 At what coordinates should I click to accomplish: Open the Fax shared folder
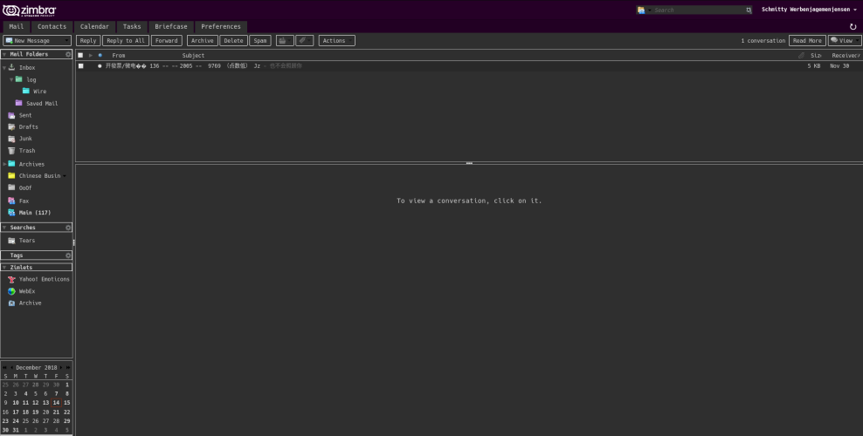point(24,201)
